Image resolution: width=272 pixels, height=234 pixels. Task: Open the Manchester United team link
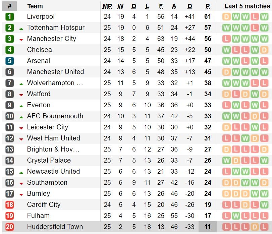point(55,72)
